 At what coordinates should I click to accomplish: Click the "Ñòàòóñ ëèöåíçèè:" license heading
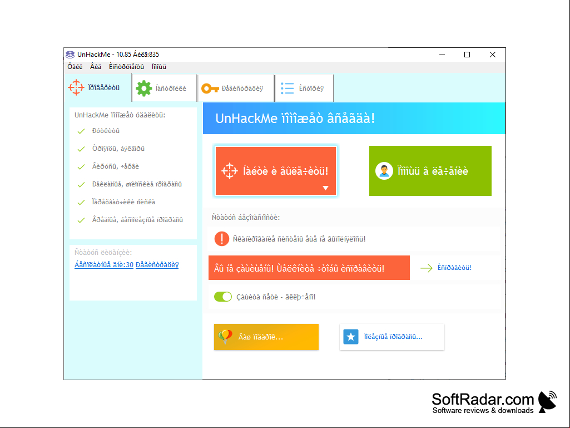[x=103, y=253]
